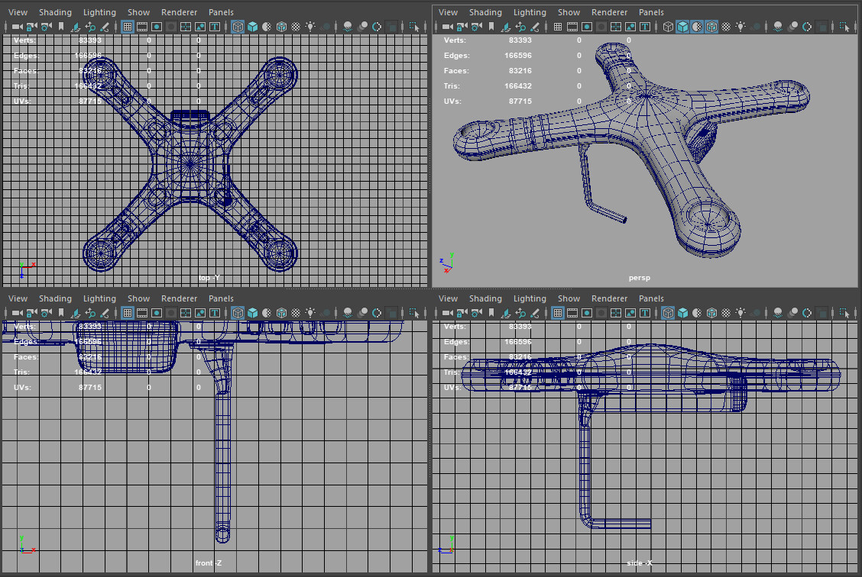This screenshot has height=577, width=862.
Task: Click Select Camera icon in persp panel
Action: tap(448, 27)
